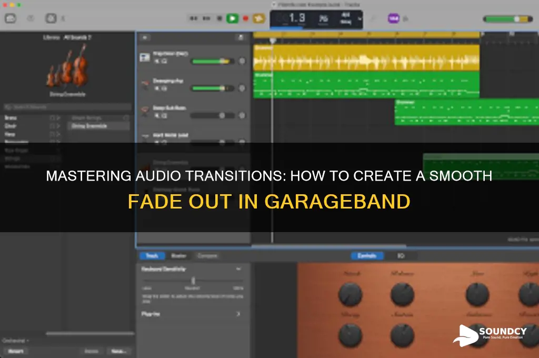Switch to the Master tab

[179, 255]
